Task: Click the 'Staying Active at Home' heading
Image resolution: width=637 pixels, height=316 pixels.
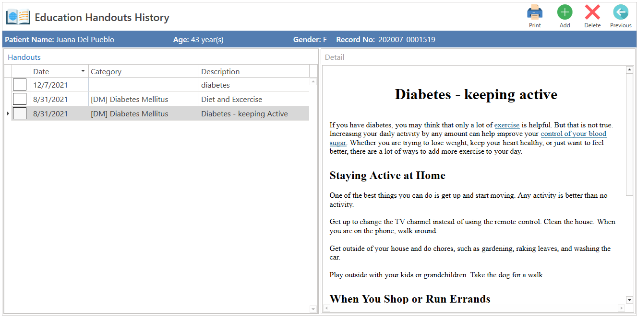Action: coord(387,175)
